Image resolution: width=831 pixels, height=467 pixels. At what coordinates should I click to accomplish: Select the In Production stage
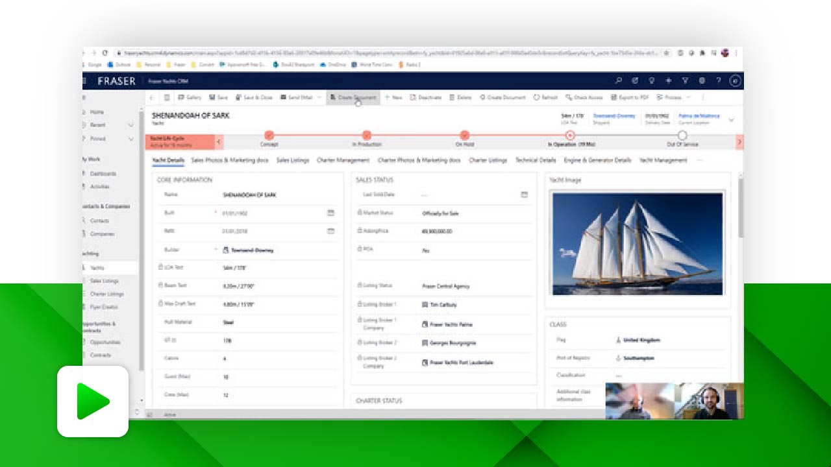pos(367,136)
